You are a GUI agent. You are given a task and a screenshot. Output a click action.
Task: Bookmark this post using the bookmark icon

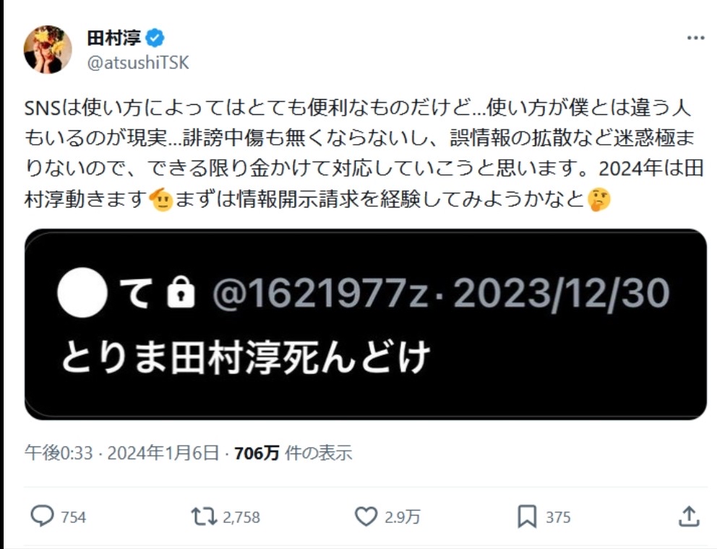coord(527,517)
